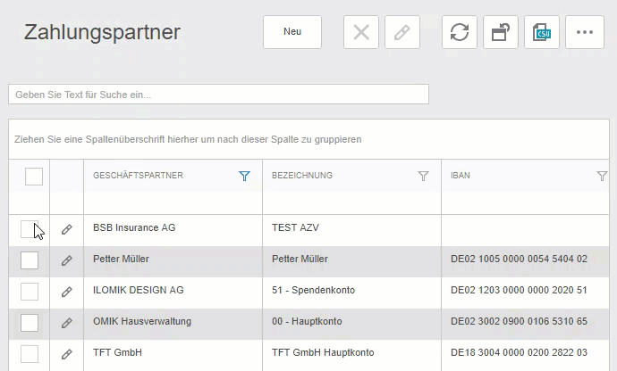This screenshot has width=617, height=371.
Task: Open the more options ellipsis menu
Action: [585, 33]
